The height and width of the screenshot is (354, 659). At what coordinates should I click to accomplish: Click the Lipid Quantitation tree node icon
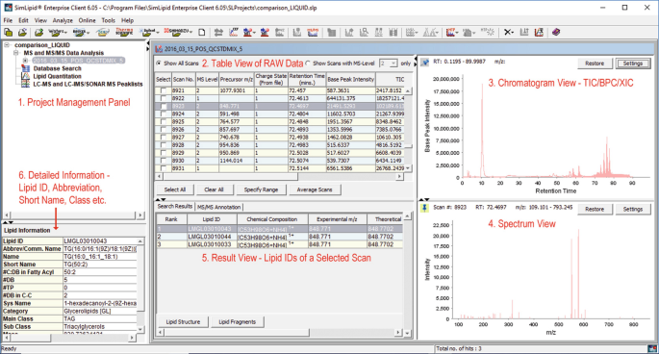(x=25, y=77)
